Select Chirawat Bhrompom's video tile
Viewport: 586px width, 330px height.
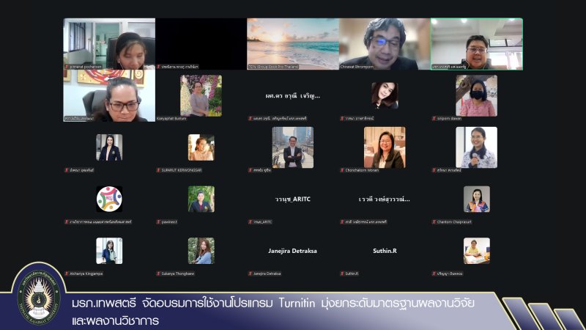(385, 44)
